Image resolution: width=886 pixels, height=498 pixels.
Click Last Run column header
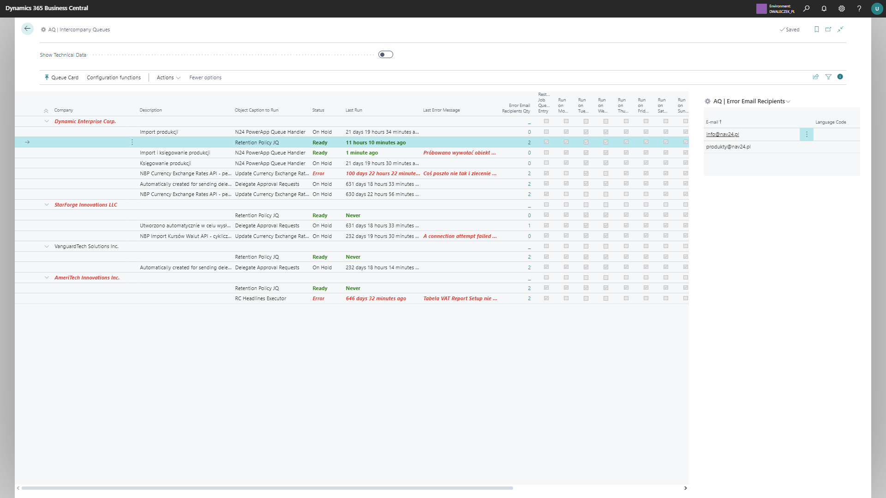354,110
